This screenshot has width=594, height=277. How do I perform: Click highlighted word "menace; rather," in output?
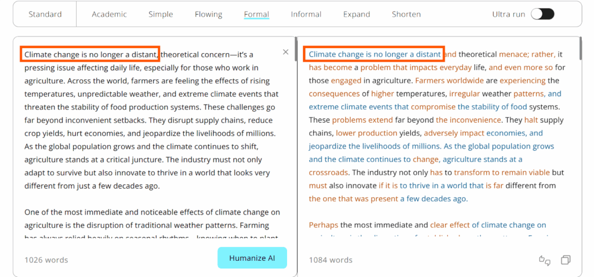click(527, 54)
